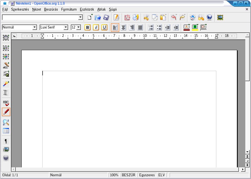Save the document with the floppy icon
Viewport: 251px width, 179px height.
coord(106,17)
